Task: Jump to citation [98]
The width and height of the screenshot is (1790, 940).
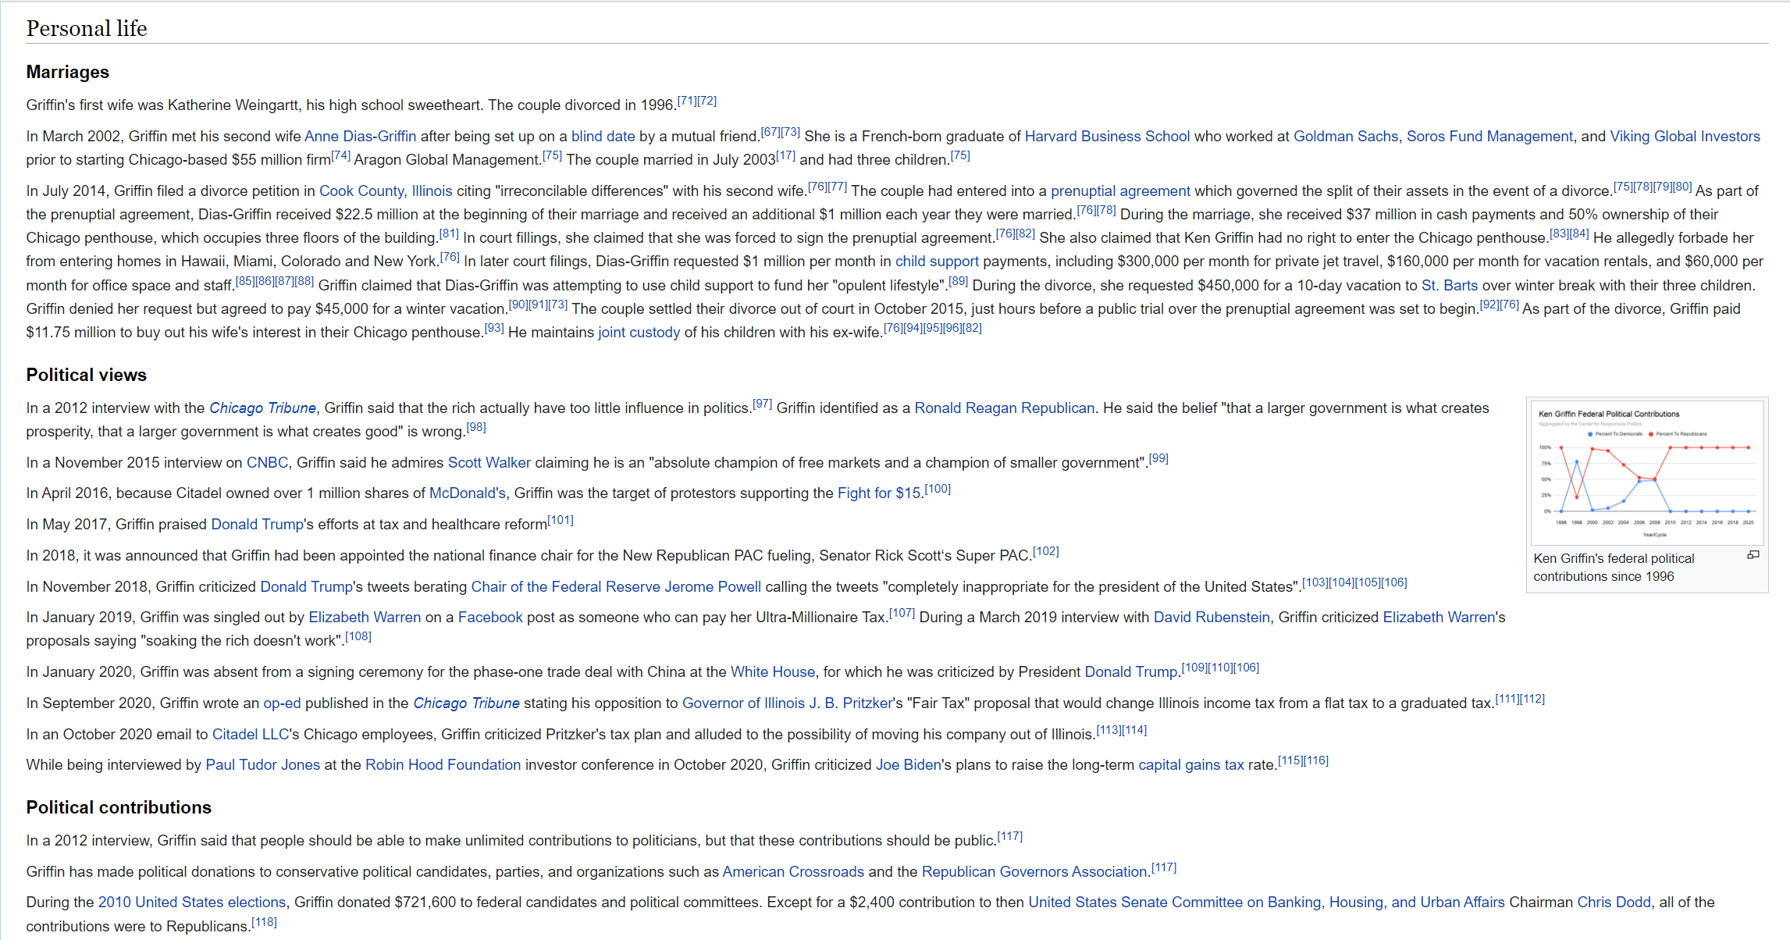Action: 476,427
